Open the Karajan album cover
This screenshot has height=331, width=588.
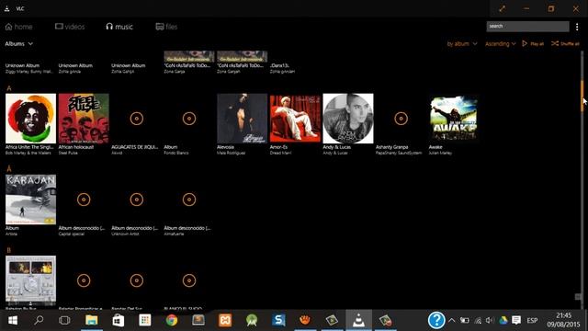point(30,200)
